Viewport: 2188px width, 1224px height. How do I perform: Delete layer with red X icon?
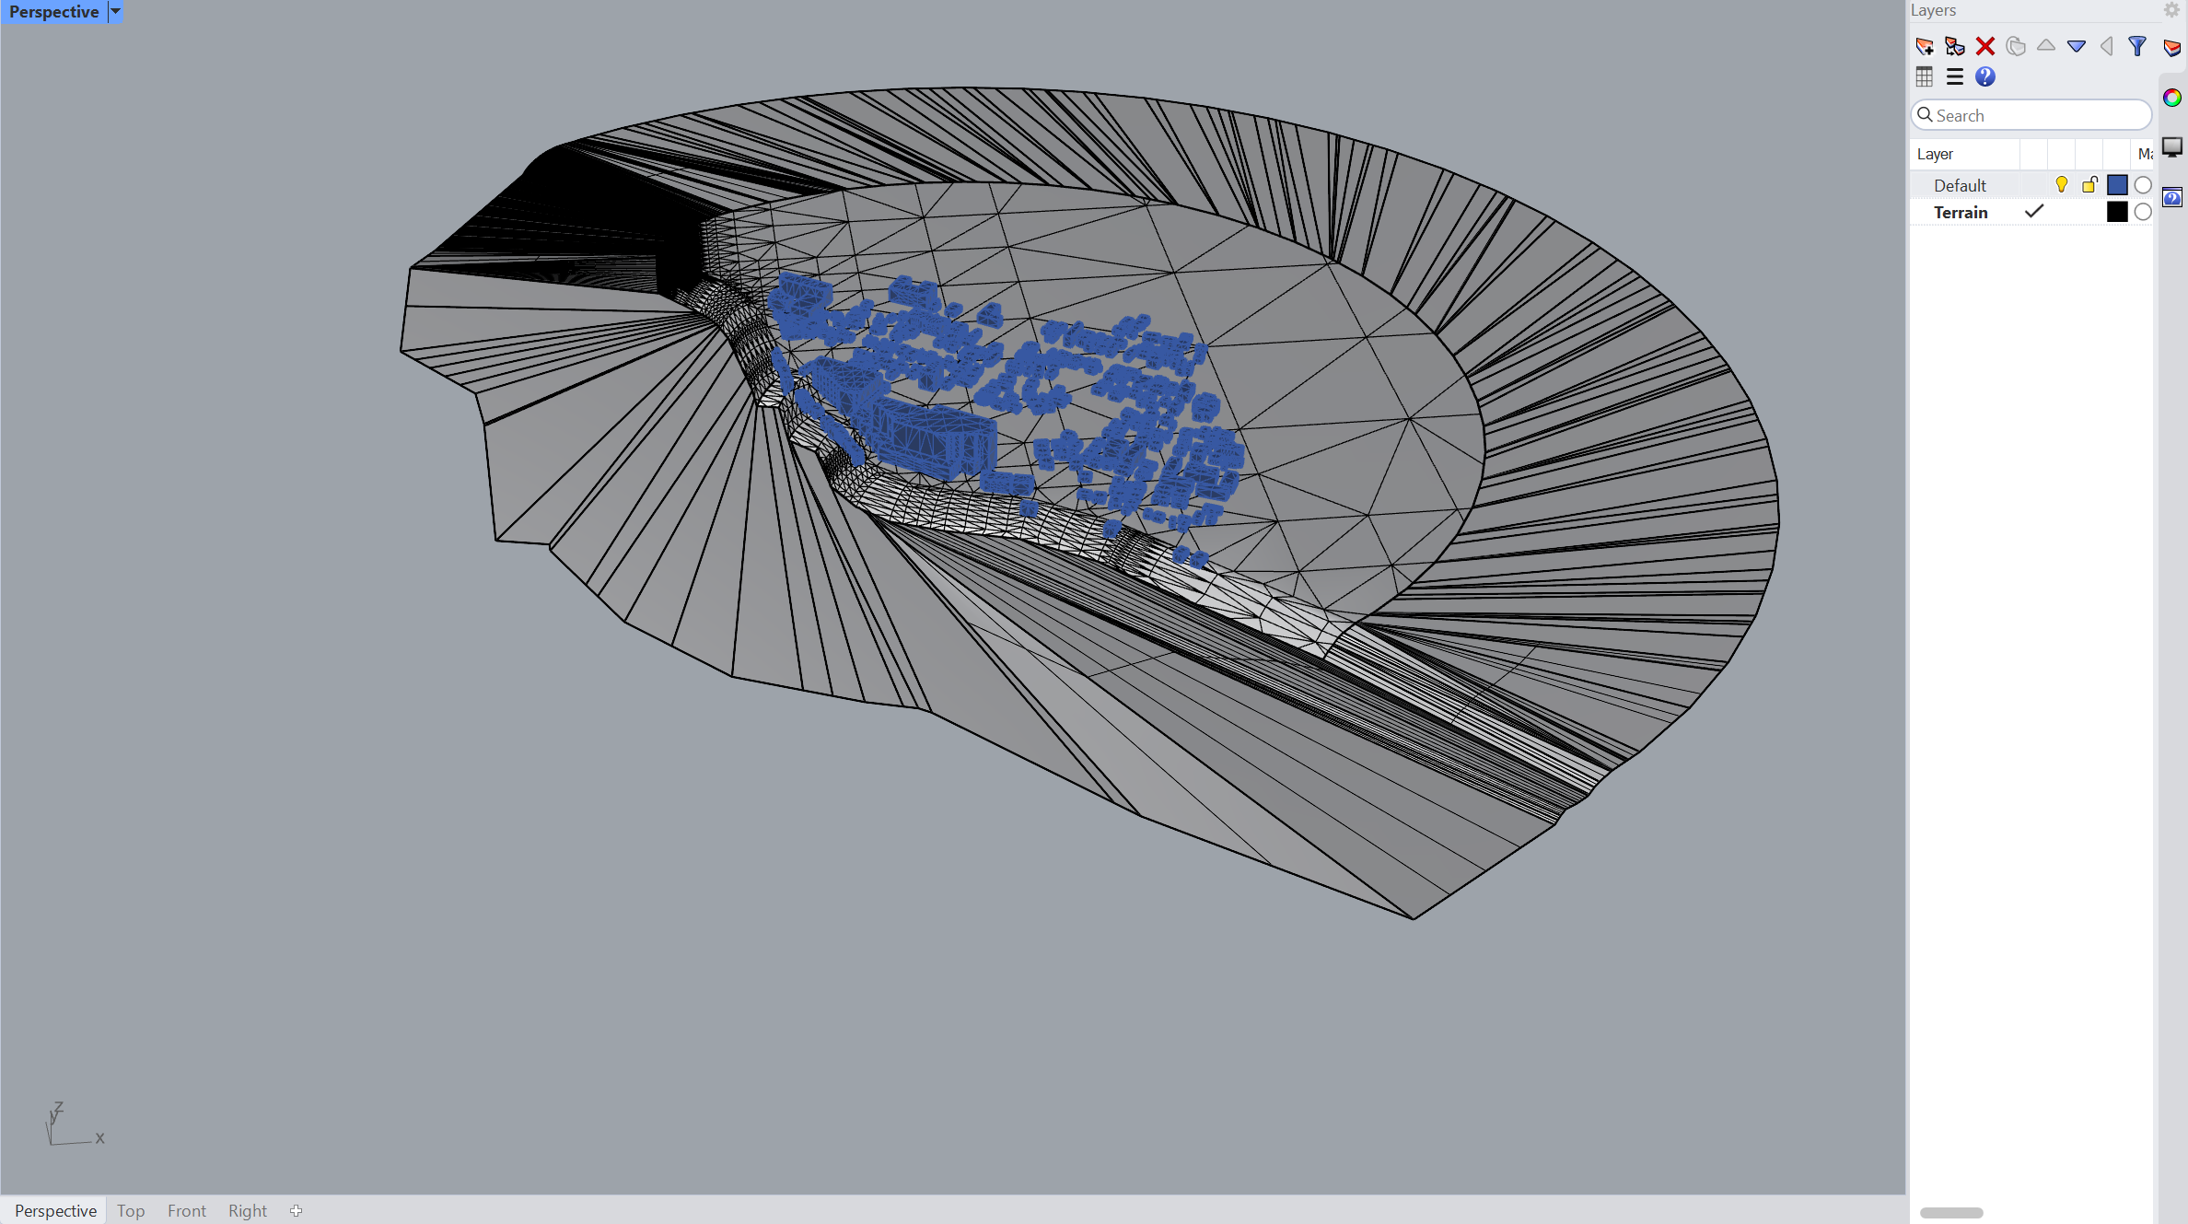1985,46
